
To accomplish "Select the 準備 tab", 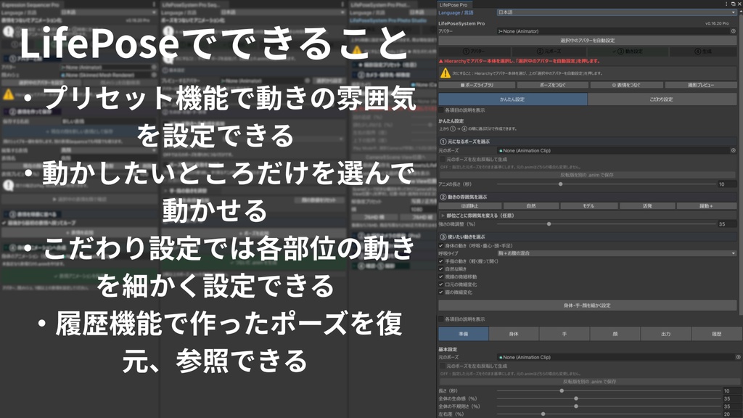I will (464, 334).
